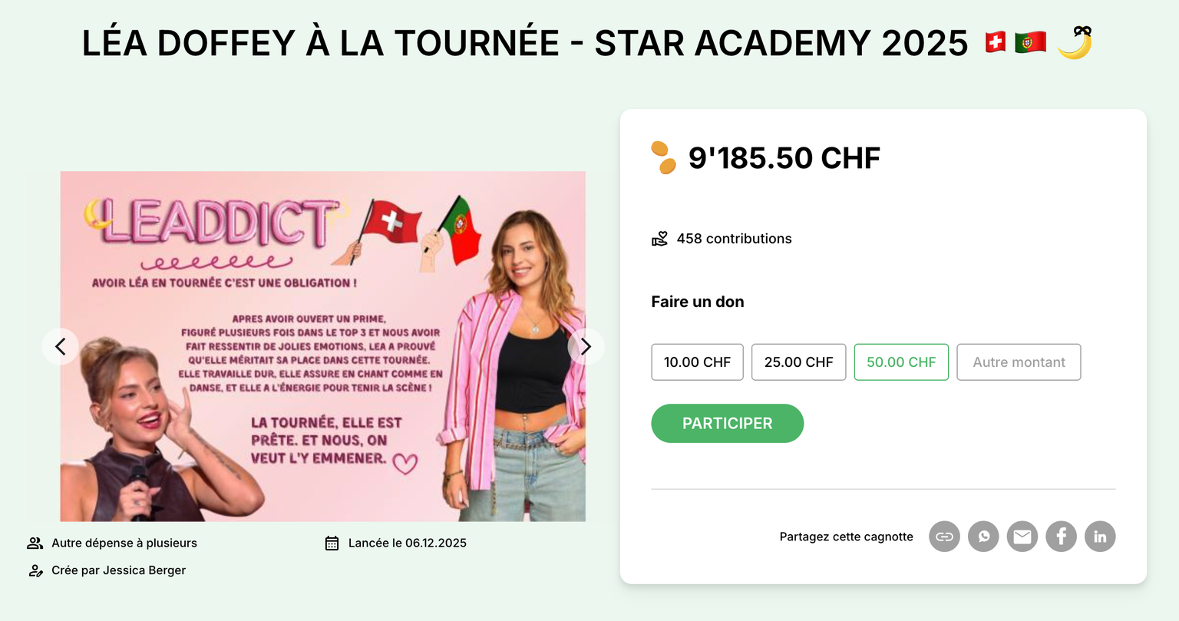Pick the 50.00 CHF donation amount
Screen dimensions: 1179x621
pyautogui.click(x=901, y=362)
